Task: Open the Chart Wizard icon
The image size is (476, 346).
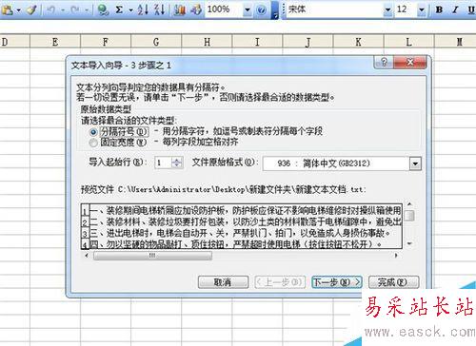Action: coord(180,10)
